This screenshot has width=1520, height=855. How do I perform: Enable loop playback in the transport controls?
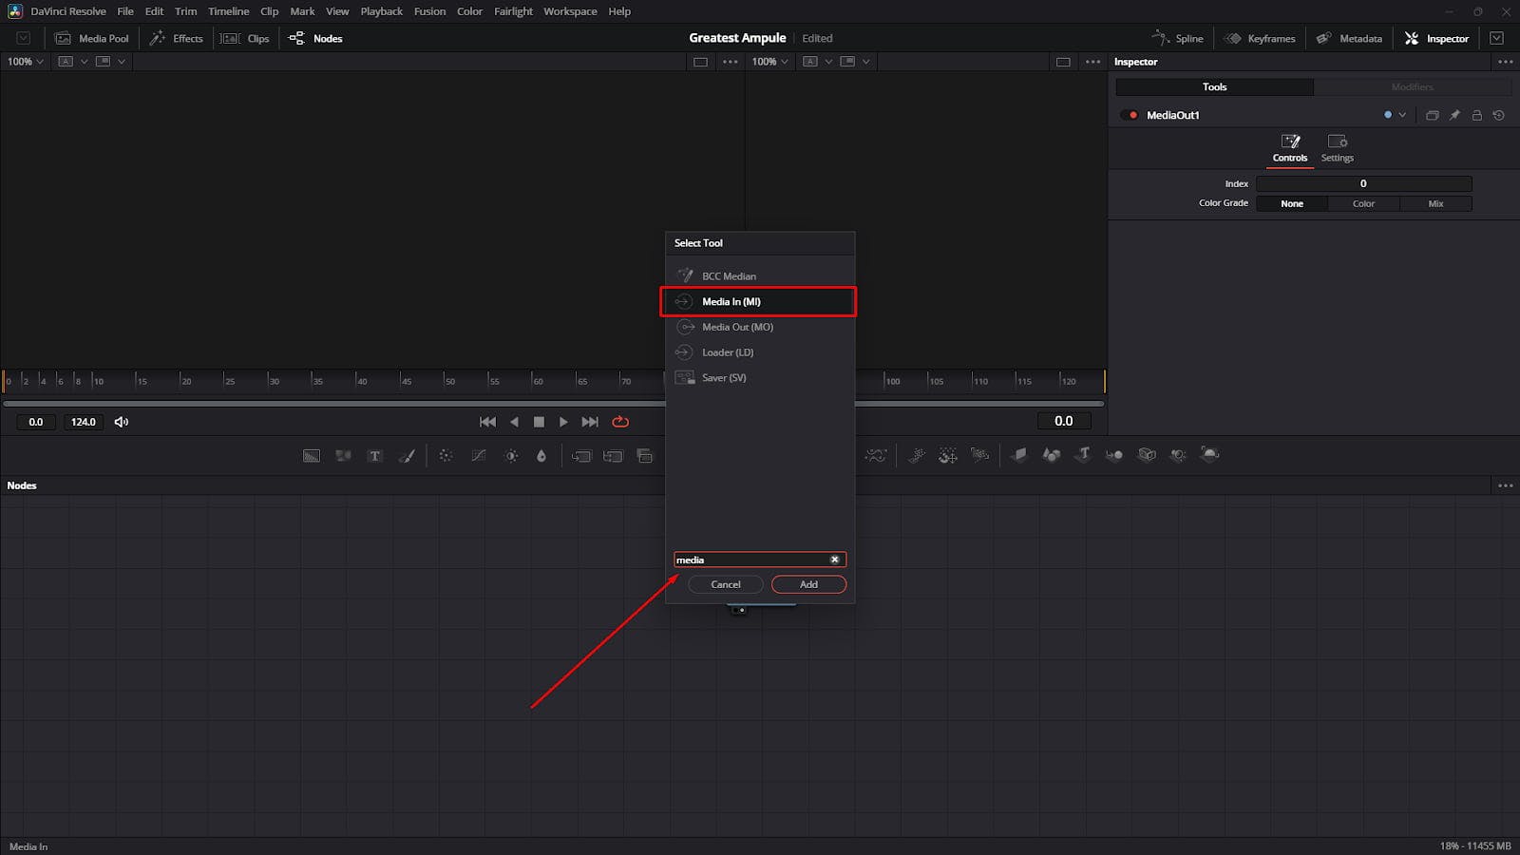tap(620, 422)
